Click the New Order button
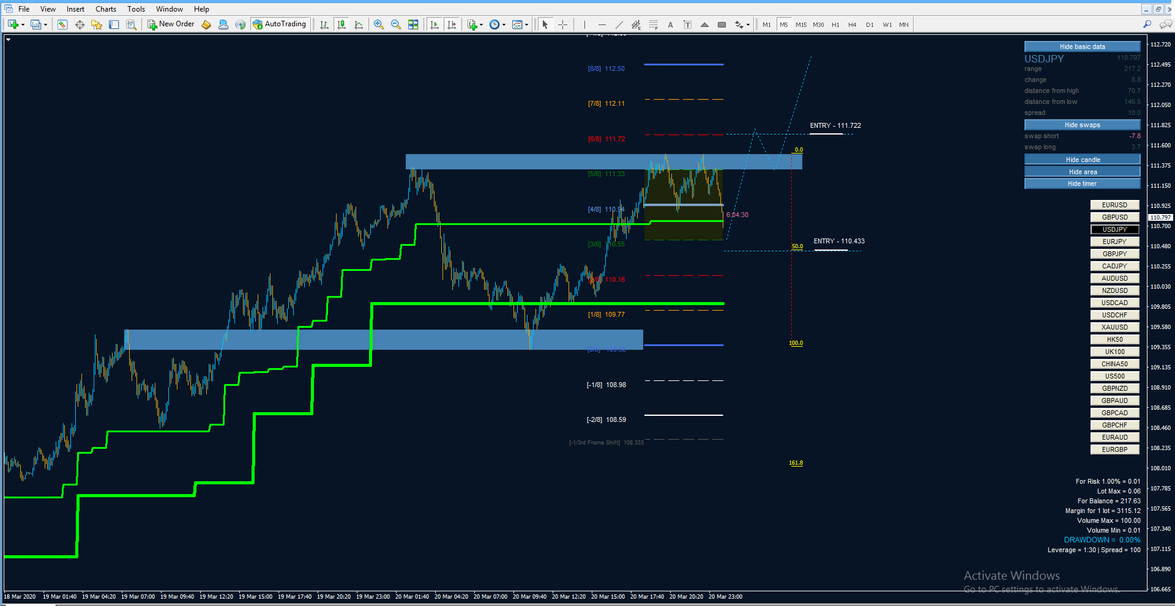 point(171,24)
